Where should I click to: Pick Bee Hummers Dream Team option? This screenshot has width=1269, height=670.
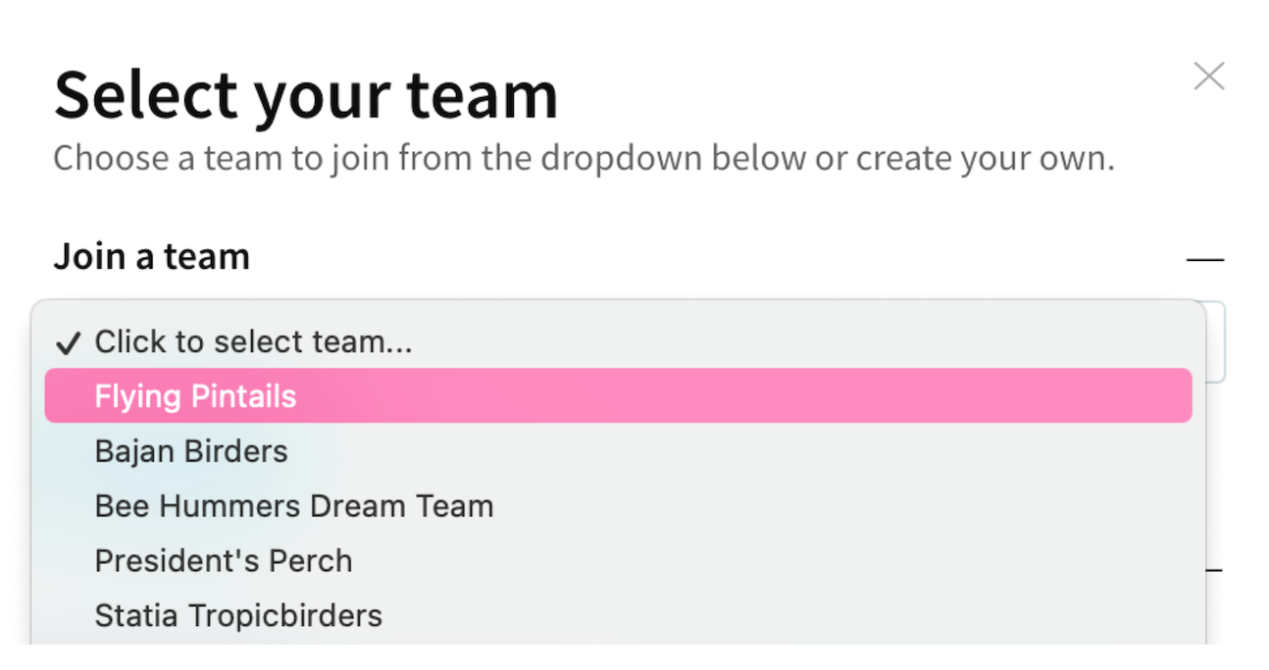coord(293,506)
